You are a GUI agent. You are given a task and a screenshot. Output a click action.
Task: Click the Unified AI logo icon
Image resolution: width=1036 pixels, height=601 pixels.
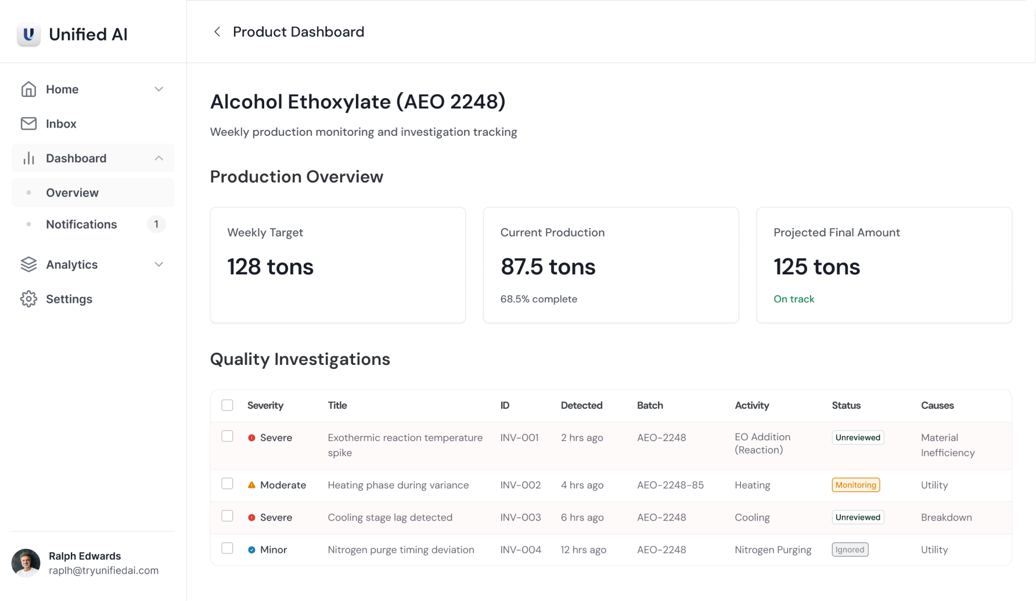click(28, 34)
